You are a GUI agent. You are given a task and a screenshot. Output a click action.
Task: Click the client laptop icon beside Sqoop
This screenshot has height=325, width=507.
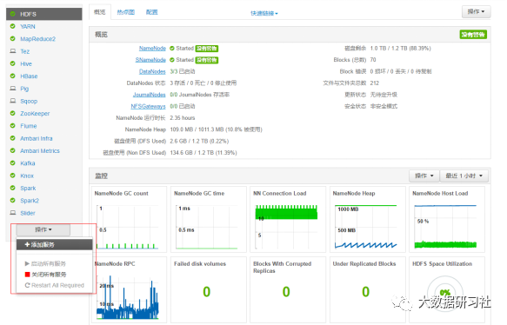pyautogui.click(x=13, y=101)
